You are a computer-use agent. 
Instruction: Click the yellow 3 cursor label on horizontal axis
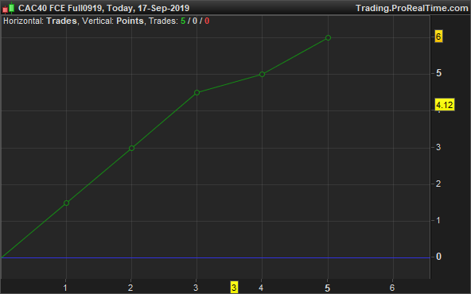[x=234, y=288]
